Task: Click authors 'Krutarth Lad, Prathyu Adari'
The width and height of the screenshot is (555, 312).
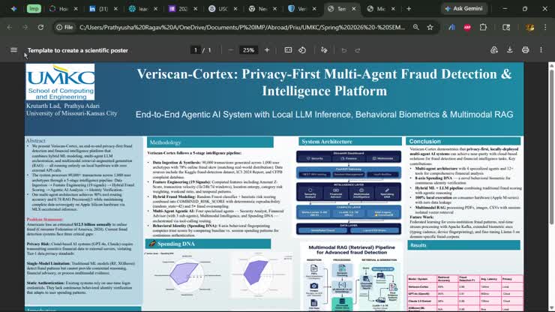Action: click(x=63, y=106)
